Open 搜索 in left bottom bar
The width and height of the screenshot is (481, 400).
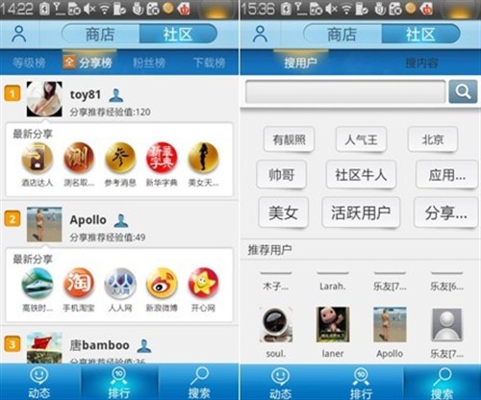click(x=199, y=382)
